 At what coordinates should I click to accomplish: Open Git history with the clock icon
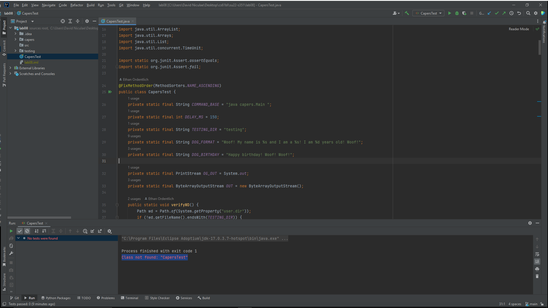pos(511,13)
